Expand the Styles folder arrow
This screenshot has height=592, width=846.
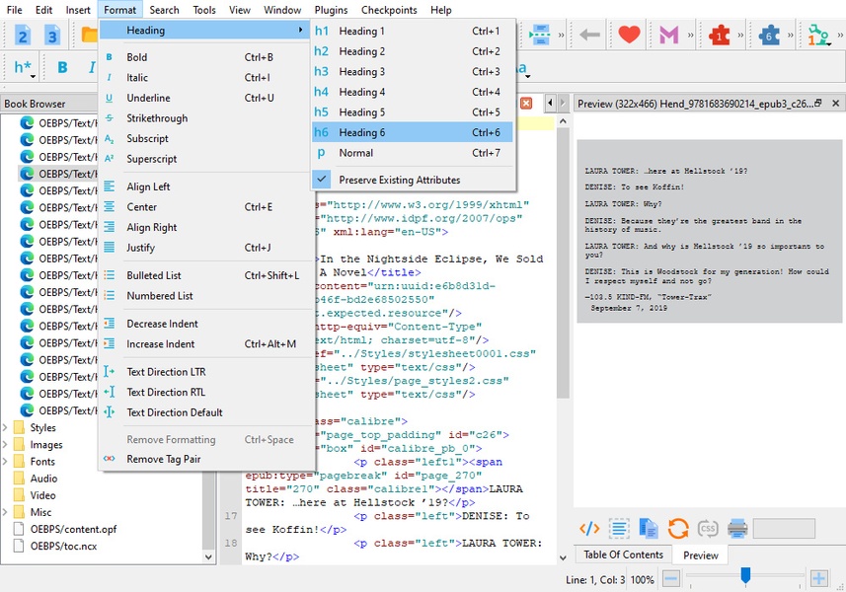pos(5,427)
